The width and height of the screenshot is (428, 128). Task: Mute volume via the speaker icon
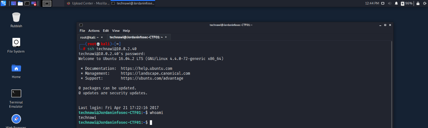click(x=389, y=3)
